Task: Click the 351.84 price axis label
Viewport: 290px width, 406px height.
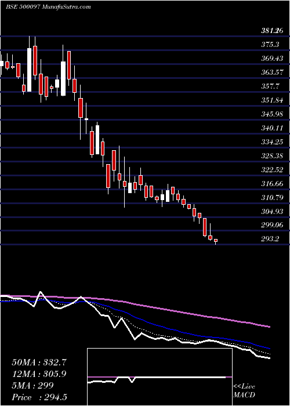Action: pyautogui.click(x=272, y=100)
